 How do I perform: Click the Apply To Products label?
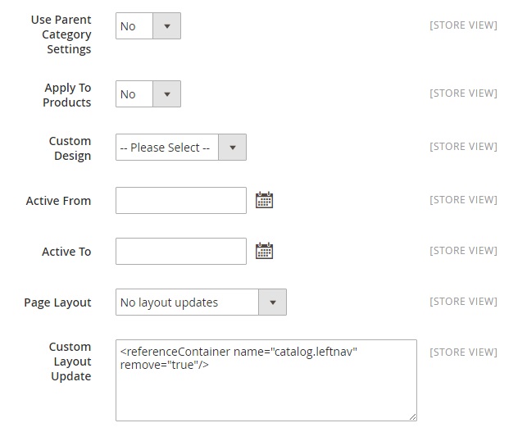pyautogui.click(x=67, y=95)
